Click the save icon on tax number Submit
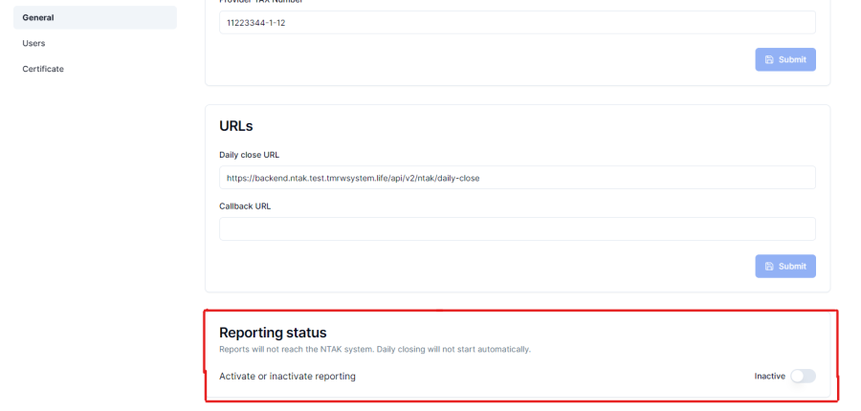Viewport: 861px width, 411px height. point(769,59)
